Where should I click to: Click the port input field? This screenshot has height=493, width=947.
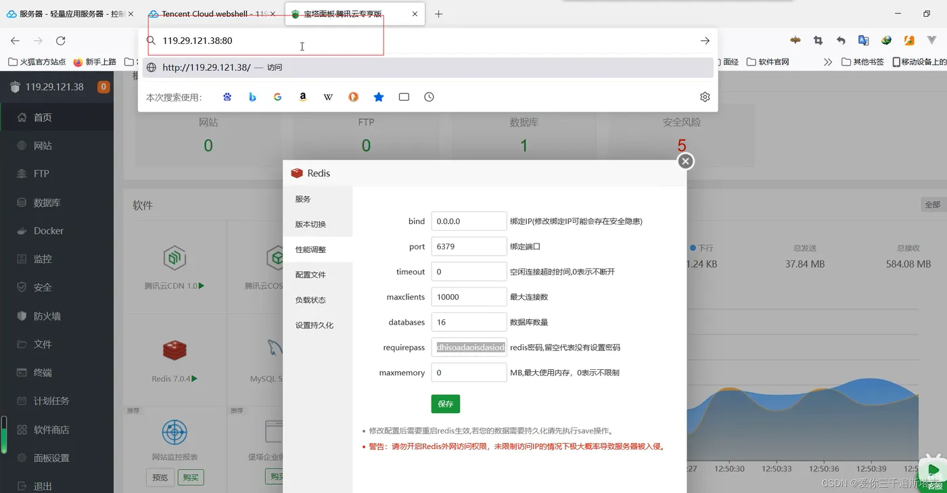[469, 246]
